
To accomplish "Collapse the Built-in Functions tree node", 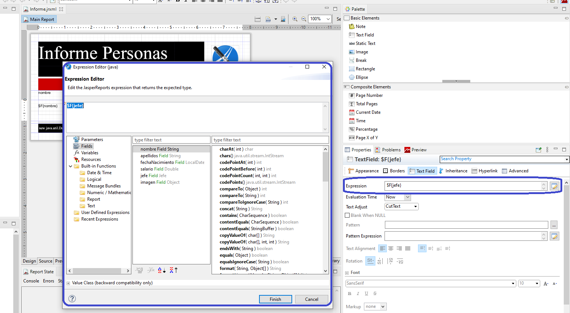I will pyautogui.click(x=71, y=166).
